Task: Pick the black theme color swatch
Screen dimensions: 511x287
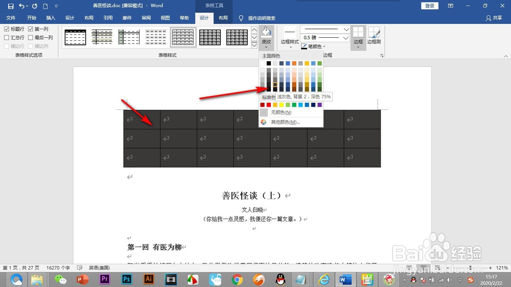Action: [269, 63]
